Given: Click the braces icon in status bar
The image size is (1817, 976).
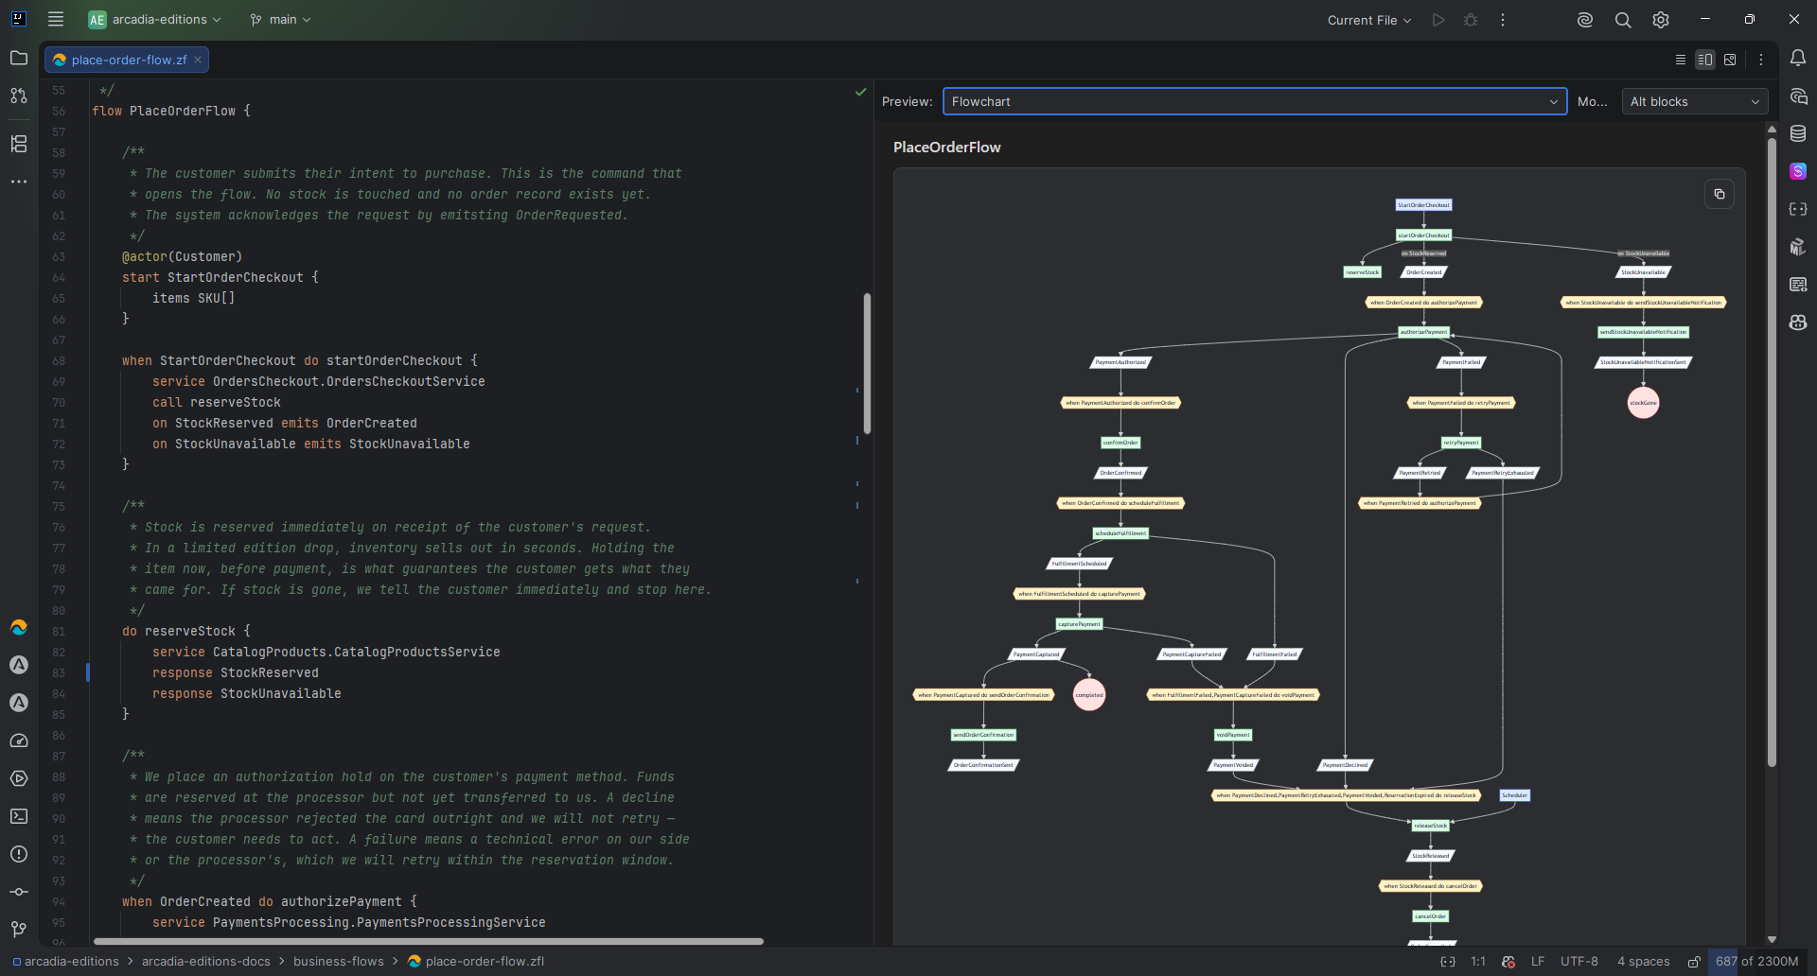Looking at the screenshot, I should (1448, 962).
